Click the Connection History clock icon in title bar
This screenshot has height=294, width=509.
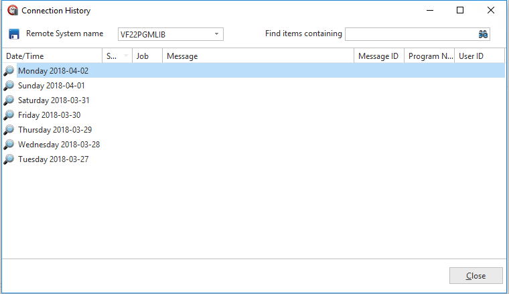13,11
